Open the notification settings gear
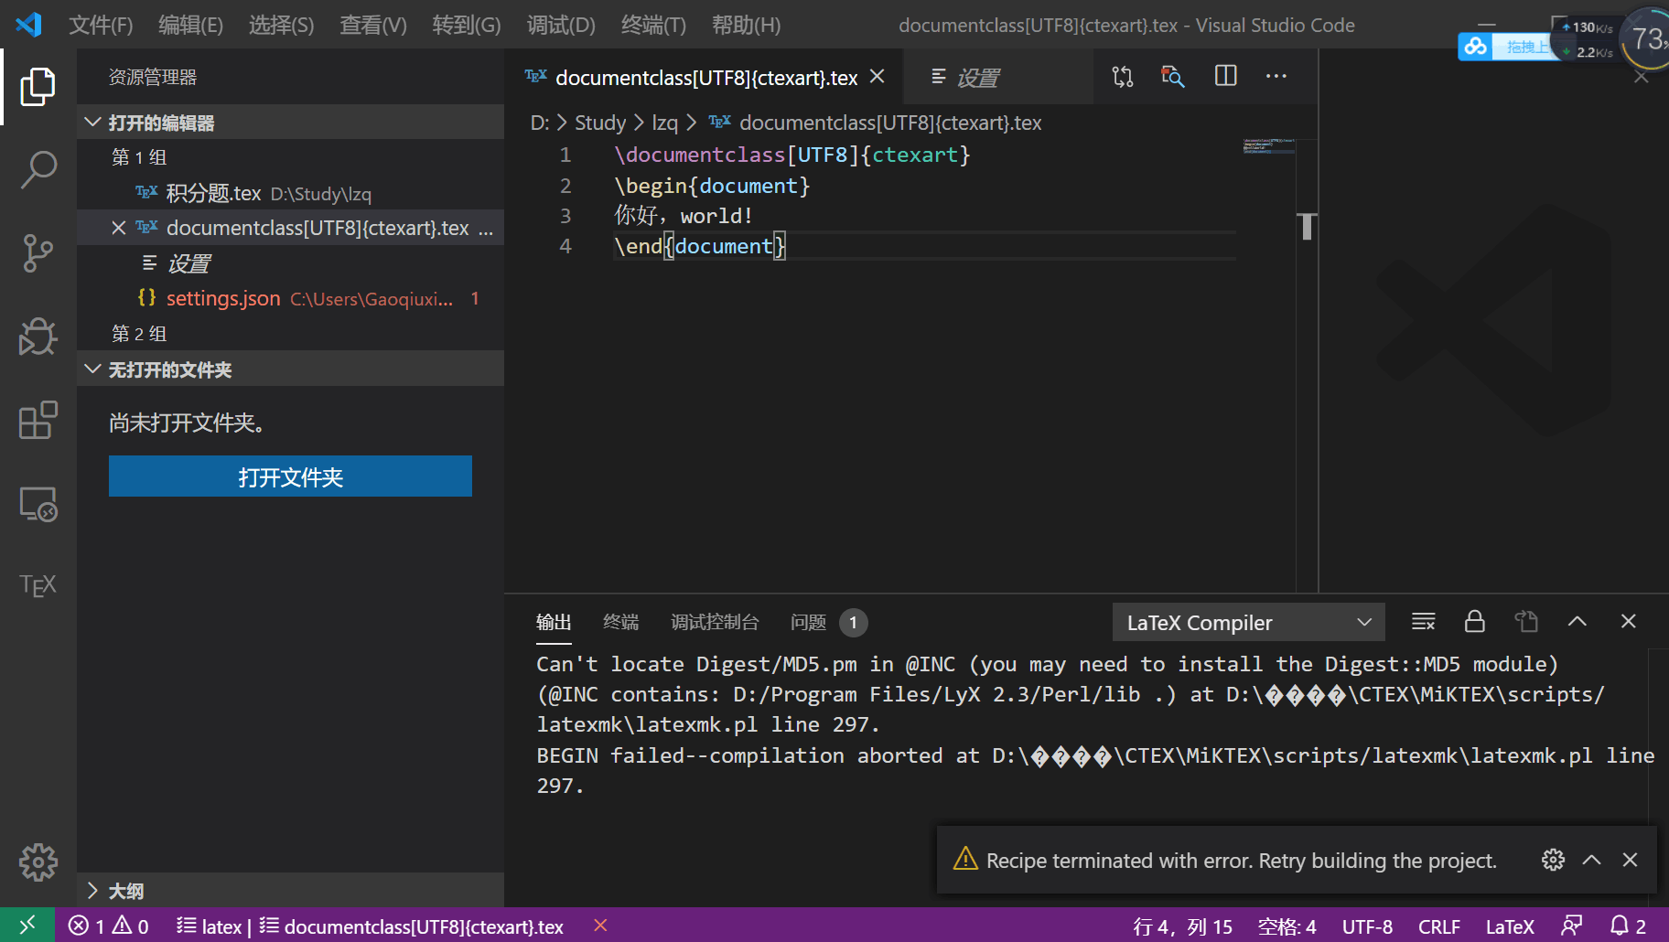 coord(1553,860)
